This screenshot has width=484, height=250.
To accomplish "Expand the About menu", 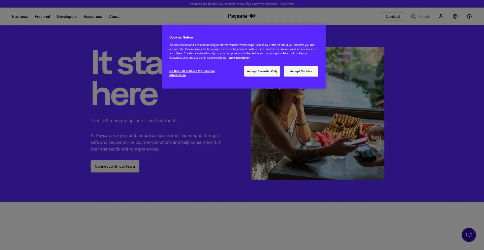I will [x=114, y=16].
